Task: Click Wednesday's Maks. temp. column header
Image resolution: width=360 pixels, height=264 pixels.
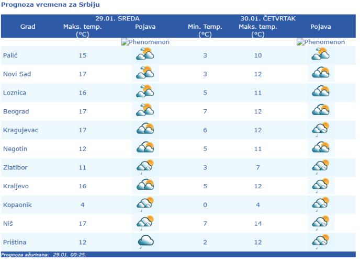Action: tap(83, 30)
